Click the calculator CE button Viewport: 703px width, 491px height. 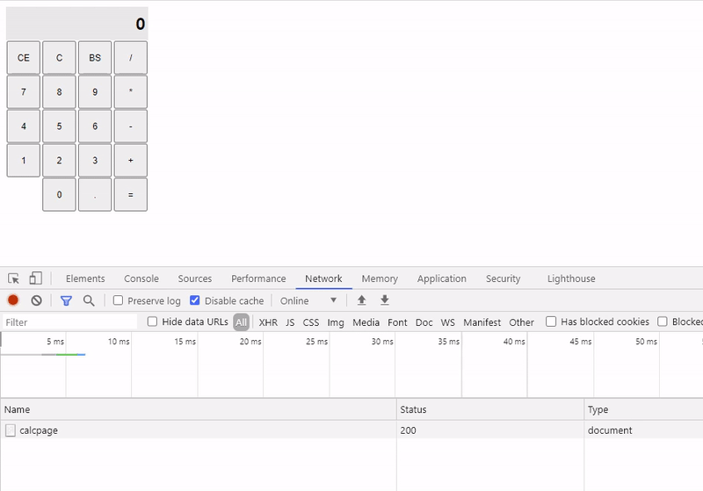24,58
